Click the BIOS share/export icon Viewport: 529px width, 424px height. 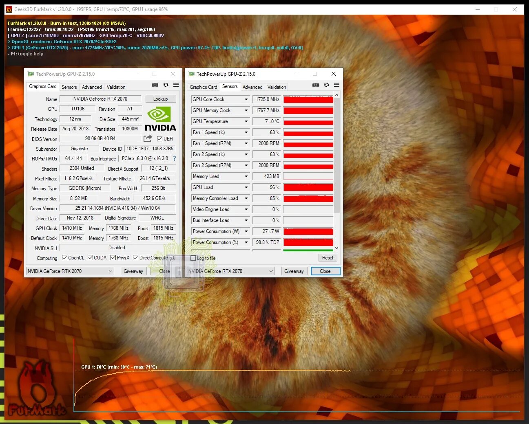148,138
